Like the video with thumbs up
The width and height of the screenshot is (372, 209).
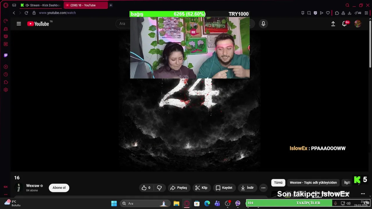click(146, 188)
